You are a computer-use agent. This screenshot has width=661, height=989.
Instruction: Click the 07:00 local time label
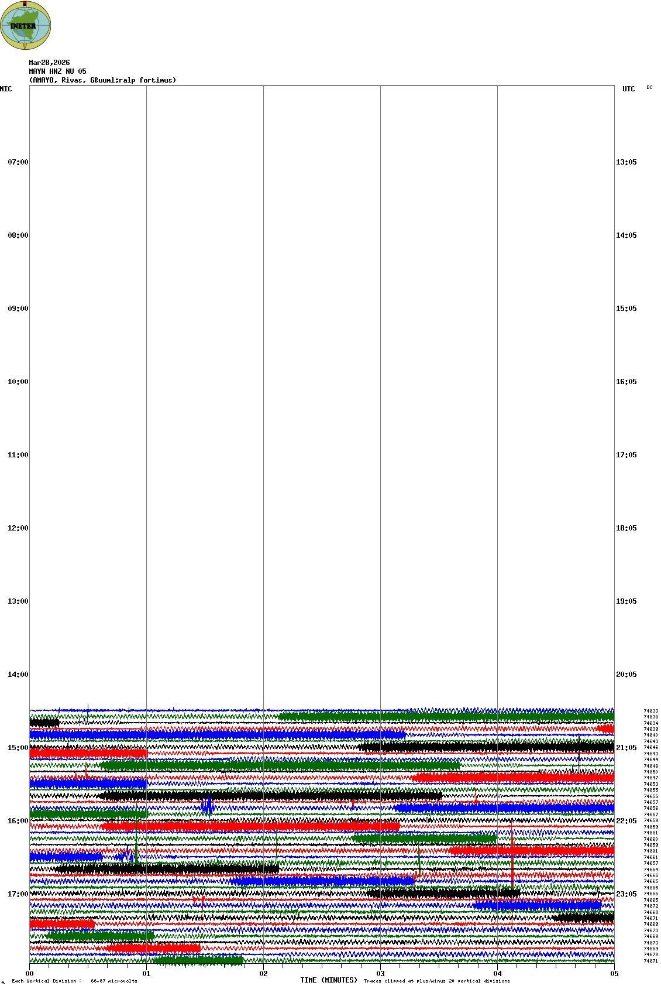(x=18, y=162)
